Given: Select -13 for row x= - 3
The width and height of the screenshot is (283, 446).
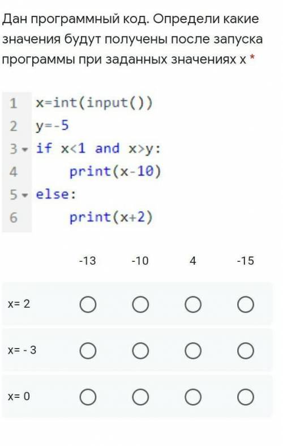Looking at the screenshot, I should (x=88, y=351).
